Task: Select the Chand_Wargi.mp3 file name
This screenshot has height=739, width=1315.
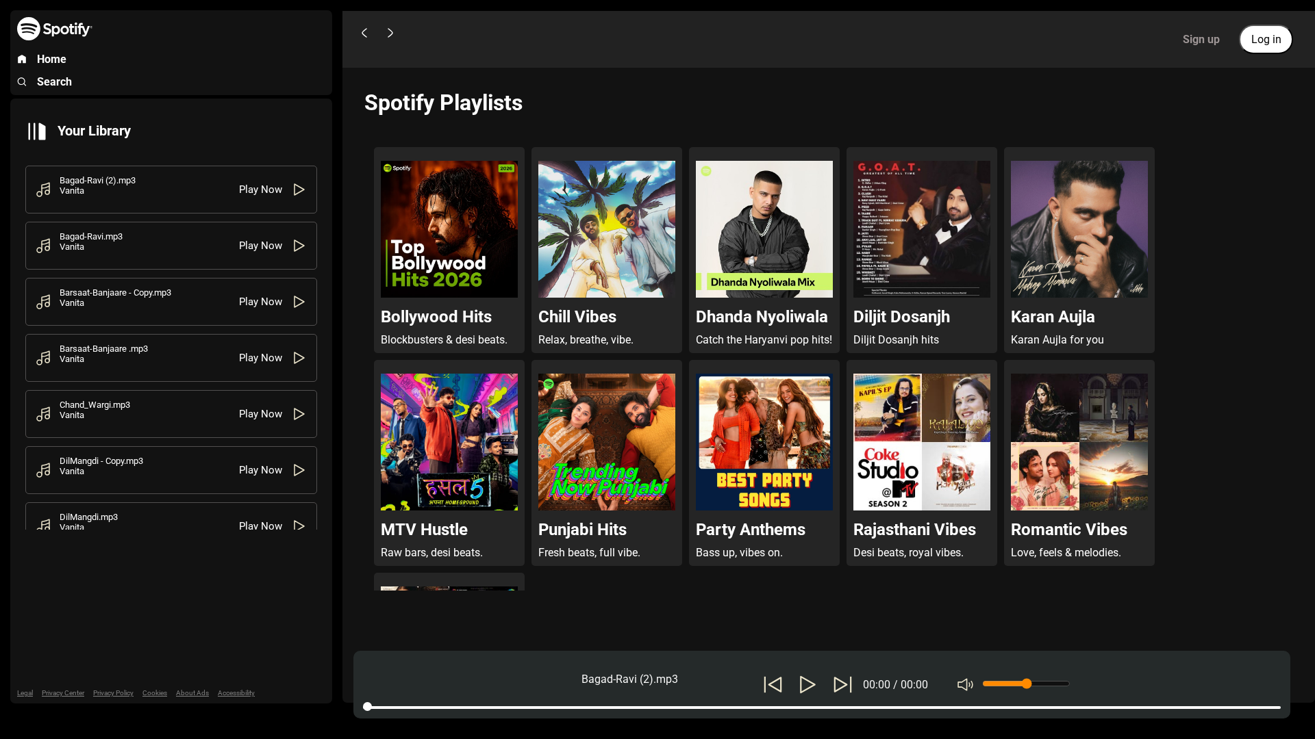Action: pos(95,405)
